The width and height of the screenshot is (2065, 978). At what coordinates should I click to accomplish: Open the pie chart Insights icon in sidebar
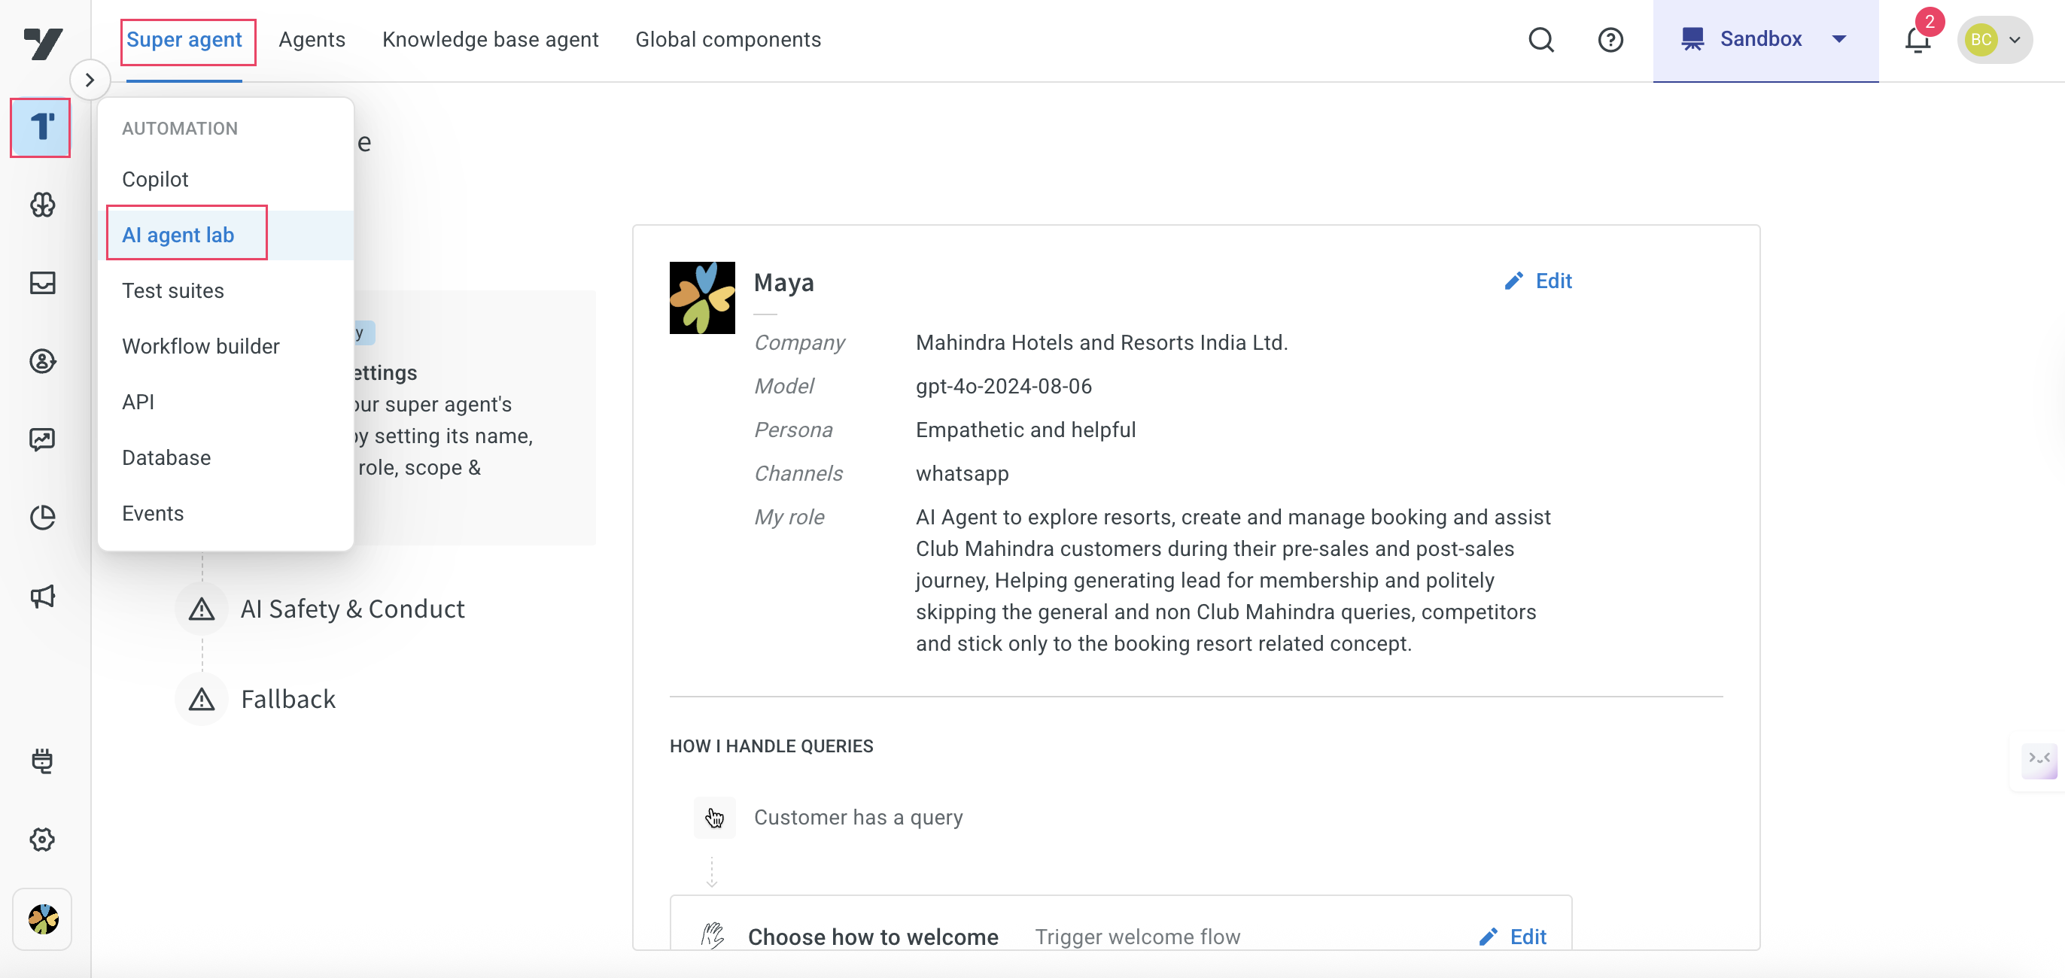click(x=42, y=518)
